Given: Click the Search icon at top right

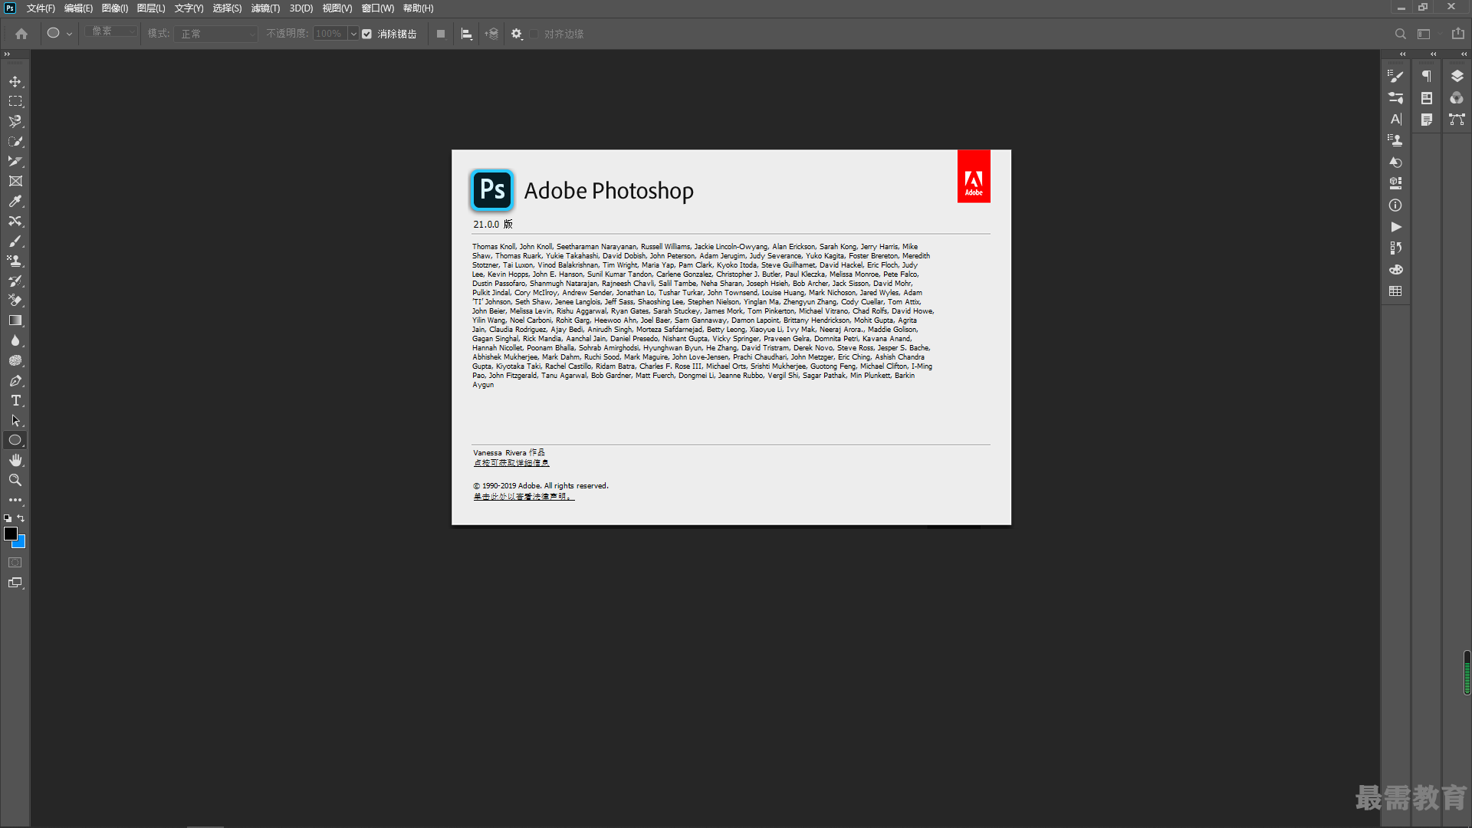Looking at the screenshot, I should (1401, 34).
